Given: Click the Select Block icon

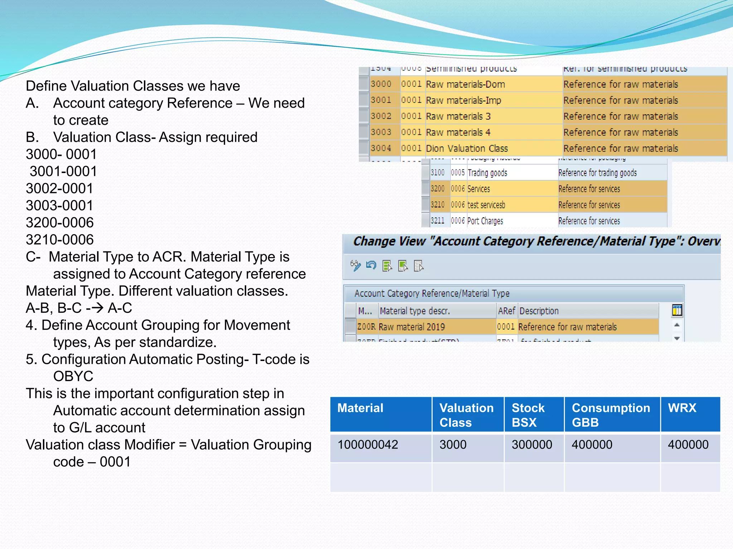Looking at the screenshot, I should click(x=403, y=266).
